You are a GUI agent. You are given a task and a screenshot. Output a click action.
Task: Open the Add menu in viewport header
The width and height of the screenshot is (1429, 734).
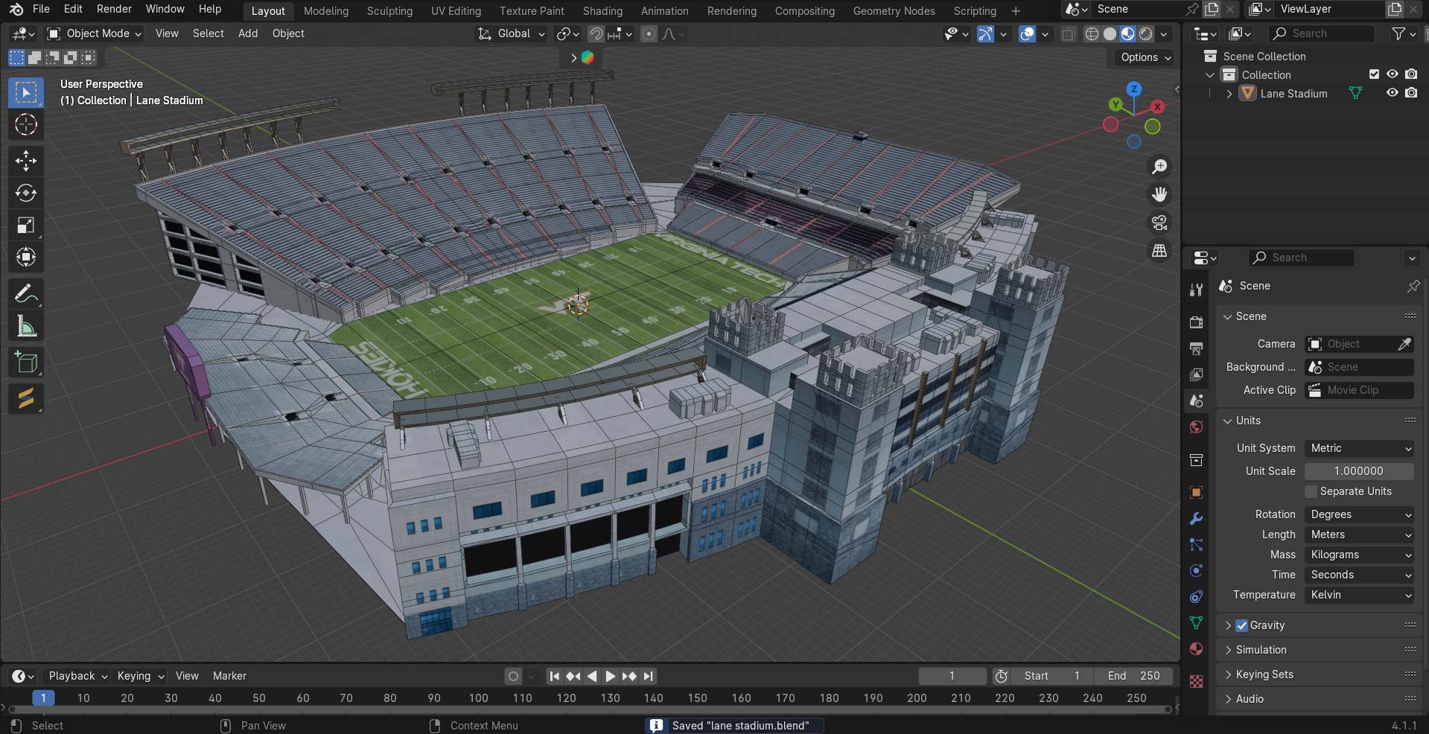(248, 33)
